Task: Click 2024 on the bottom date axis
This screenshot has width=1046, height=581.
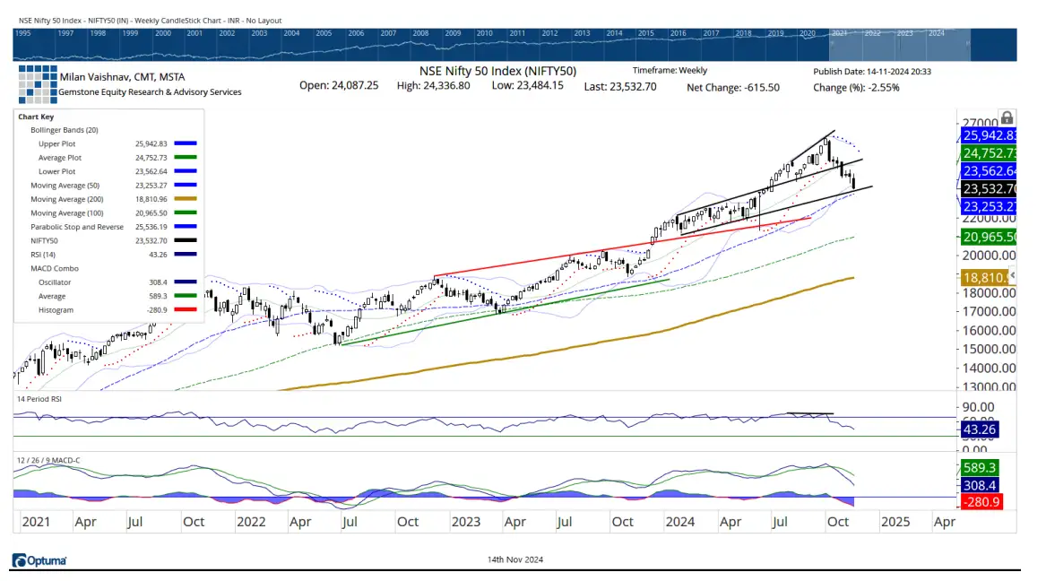Action: point(679,522)
